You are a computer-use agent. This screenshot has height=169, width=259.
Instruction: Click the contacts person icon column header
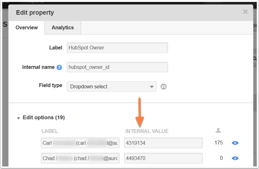(x=218, y=130)
